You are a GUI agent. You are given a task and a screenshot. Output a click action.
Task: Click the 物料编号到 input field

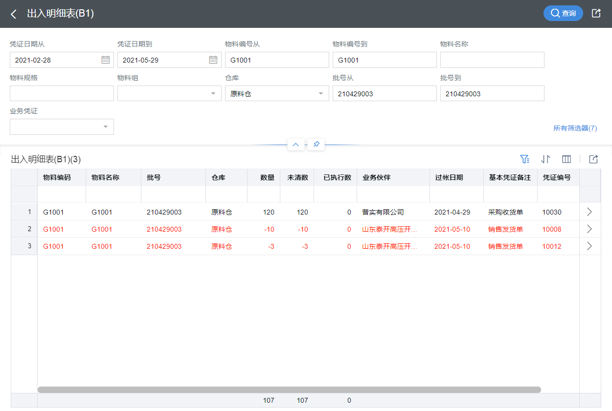[x=385, y=60]
